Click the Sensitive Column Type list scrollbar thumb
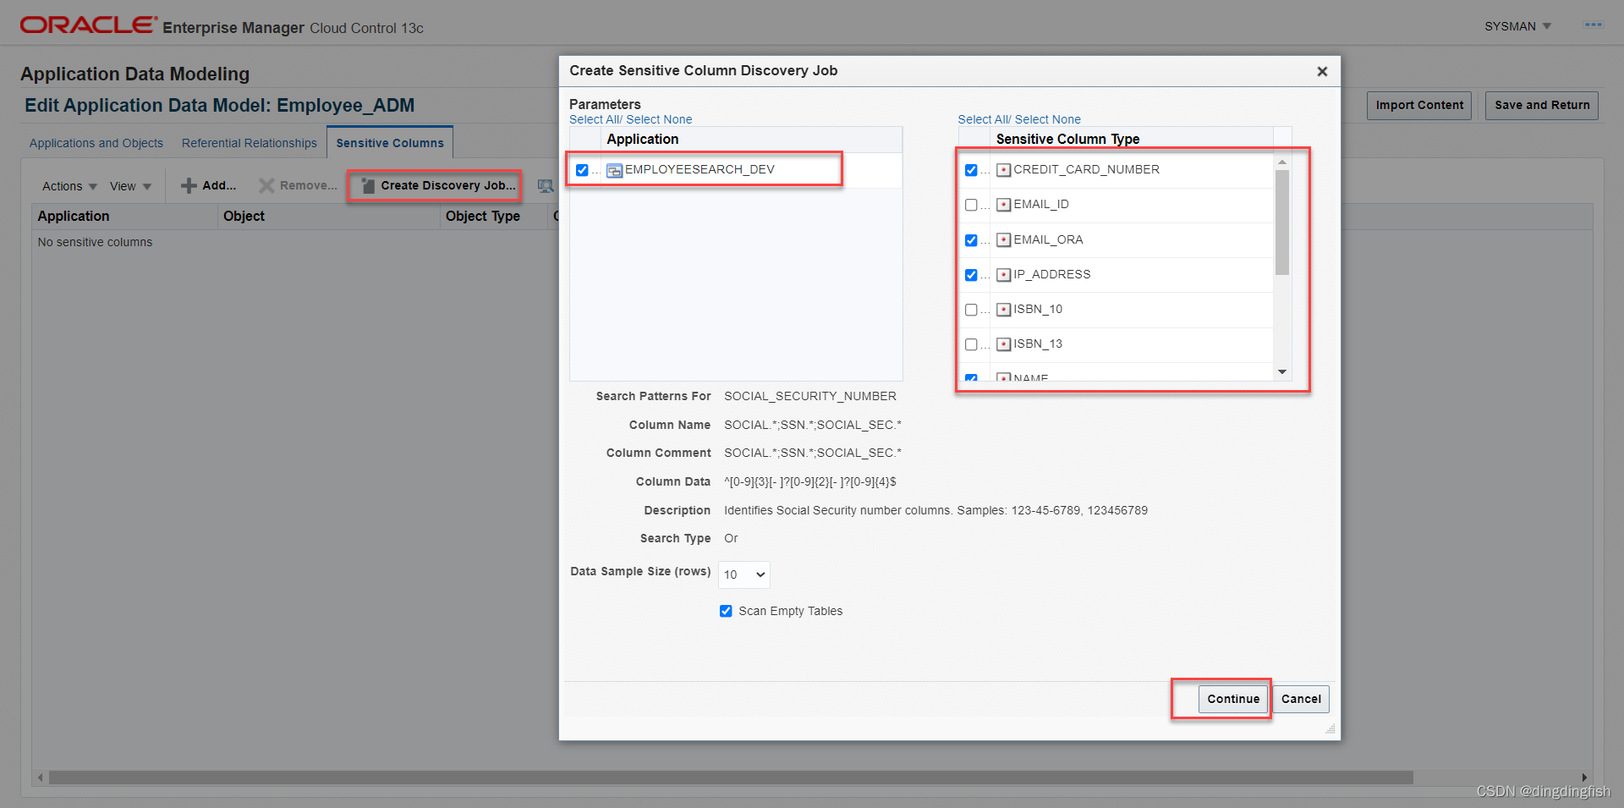 click(x=1282, y=222)
